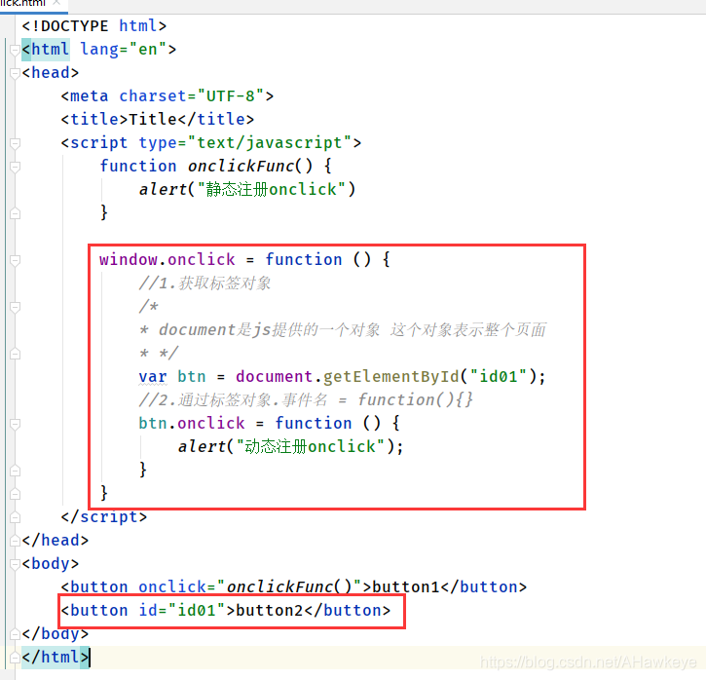
Task: Click the onclickFunc function name in its declaration
Action: point(241,167)
